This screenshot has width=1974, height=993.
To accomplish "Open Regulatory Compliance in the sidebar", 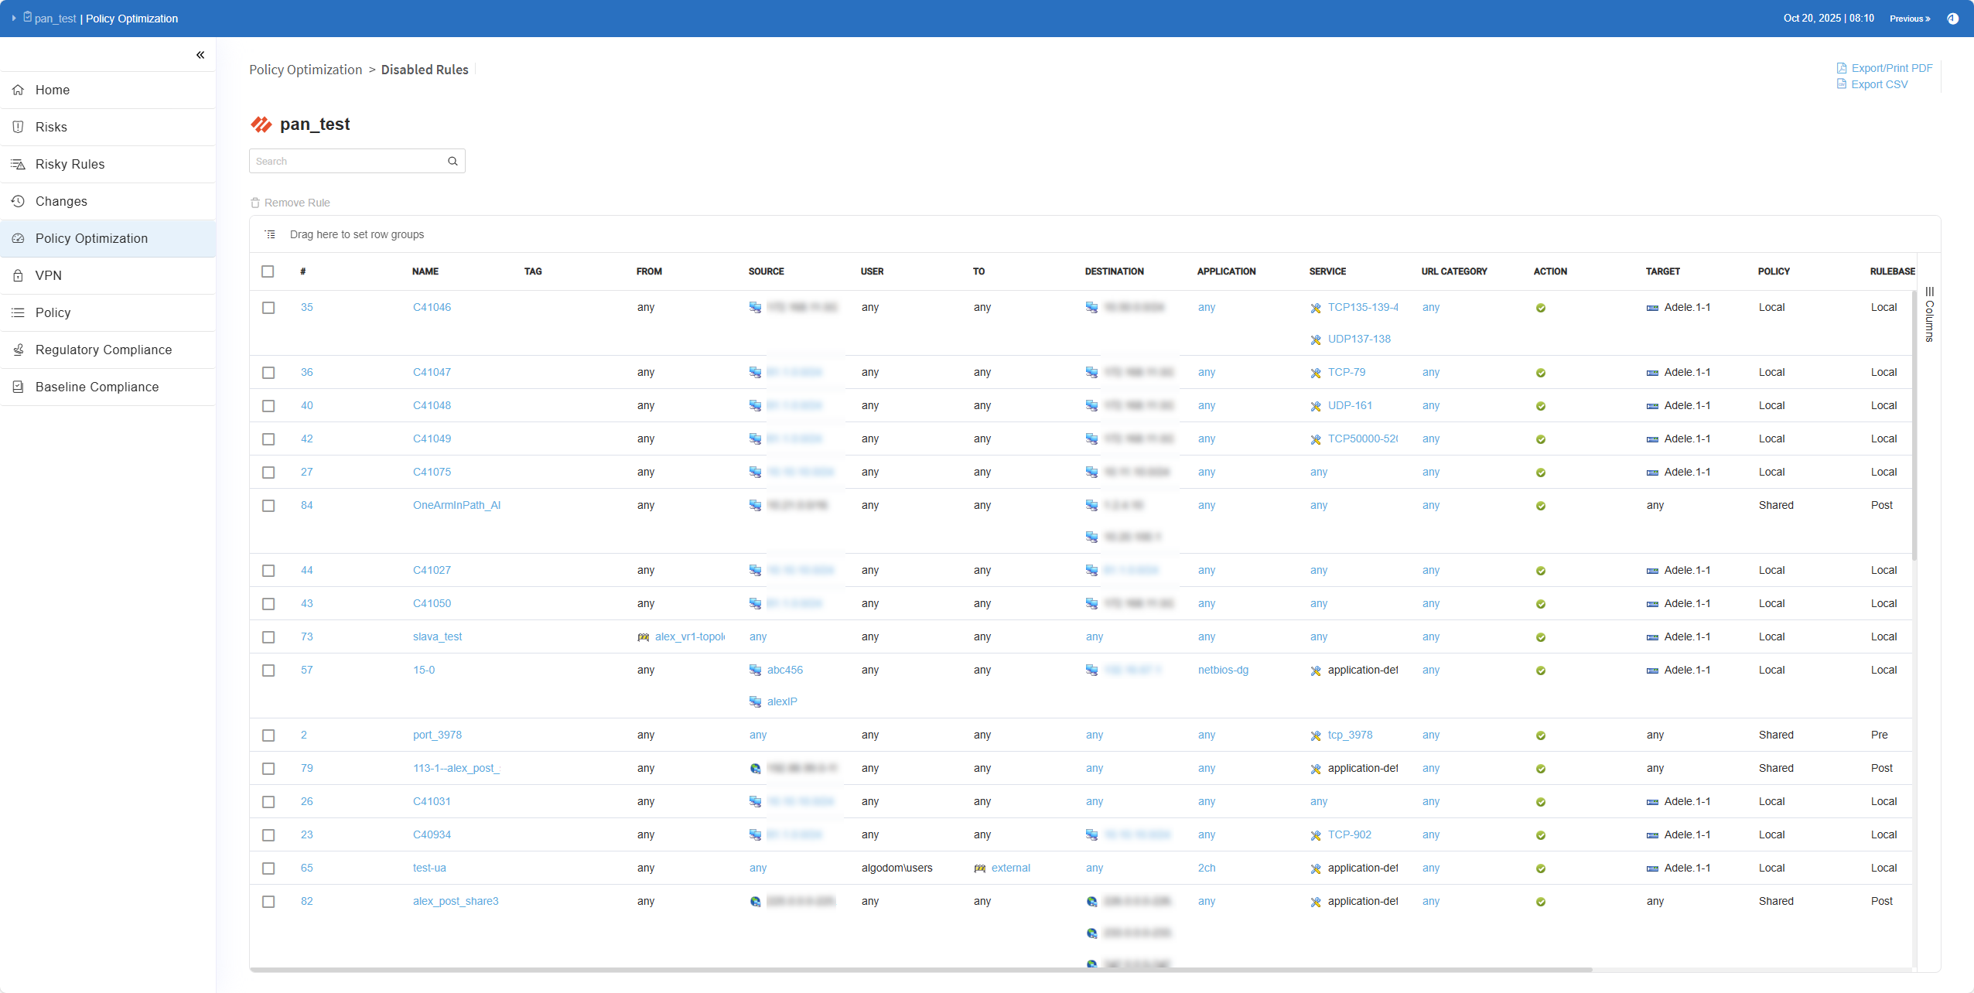I will [x=104, y=350].
